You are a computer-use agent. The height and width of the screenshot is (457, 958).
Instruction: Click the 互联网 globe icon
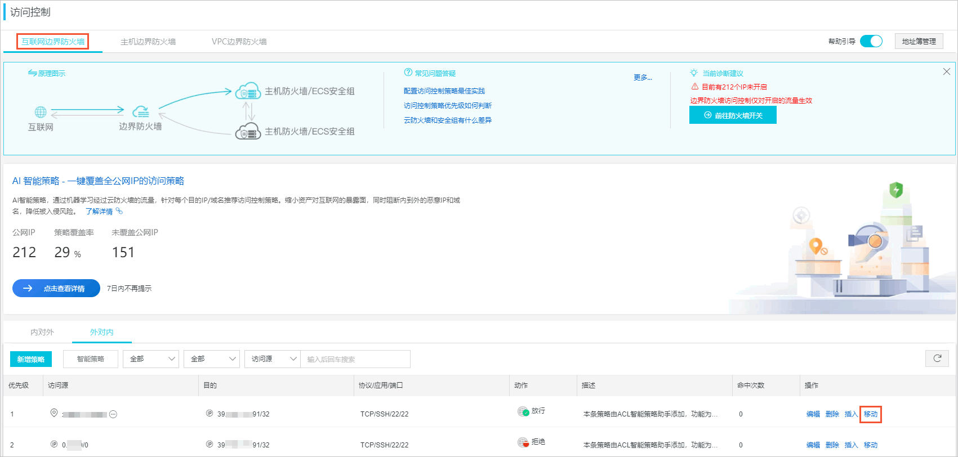(41, 112)
